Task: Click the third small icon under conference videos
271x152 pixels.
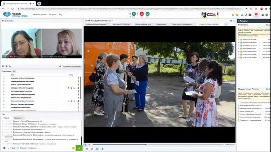Action: [x=10, y=66]
